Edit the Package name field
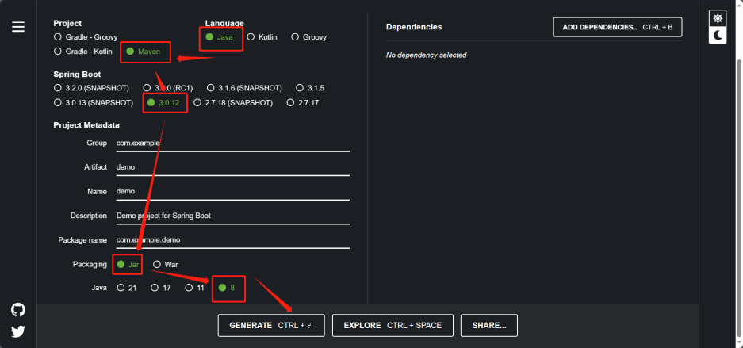This screenshot has height=348, width=743. [232, 239]
